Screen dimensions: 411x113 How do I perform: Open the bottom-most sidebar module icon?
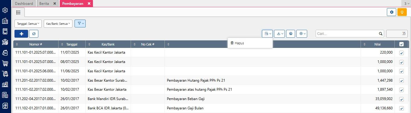(5, 106)
